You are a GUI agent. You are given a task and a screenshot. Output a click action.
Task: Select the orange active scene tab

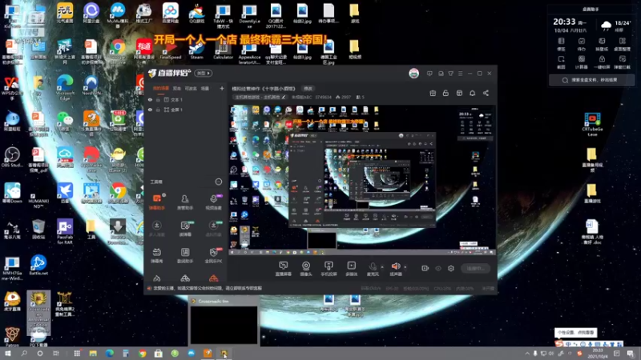click(x=161, y=88)
